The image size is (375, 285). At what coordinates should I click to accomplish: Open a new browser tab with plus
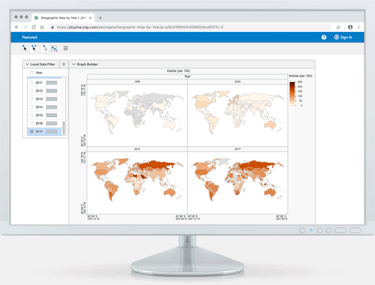[x=100, y=17]
